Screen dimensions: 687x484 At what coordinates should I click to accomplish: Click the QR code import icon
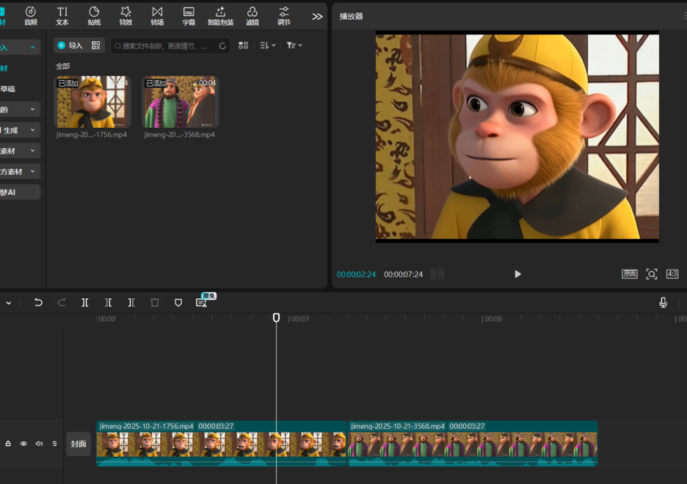96,45
